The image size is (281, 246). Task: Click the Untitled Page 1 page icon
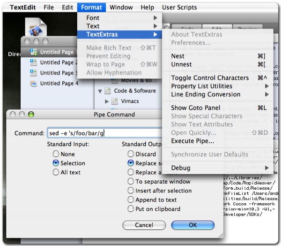(x=33, y=52)
